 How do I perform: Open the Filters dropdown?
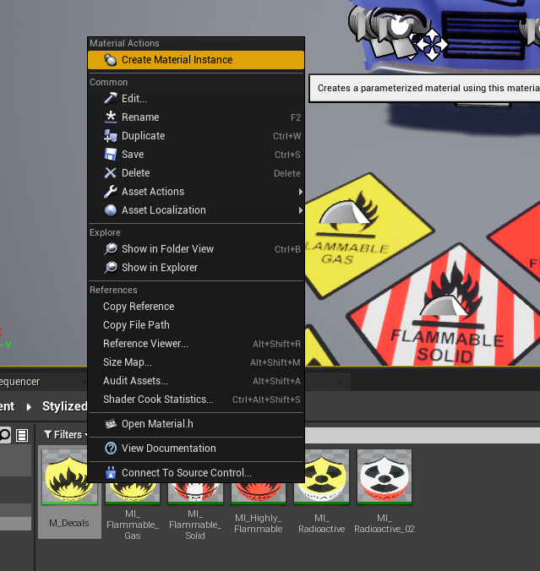click(66, 435)
